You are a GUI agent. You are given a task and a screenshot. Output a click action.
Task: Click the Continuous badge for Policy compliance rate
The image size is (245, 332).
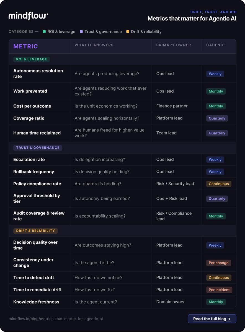219,184
